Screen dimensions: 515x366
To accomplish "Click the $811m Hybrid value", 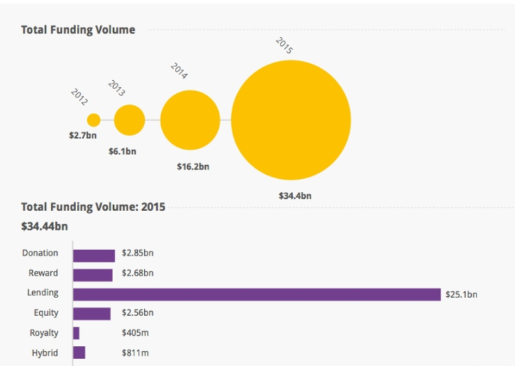I will pos(135,353).
